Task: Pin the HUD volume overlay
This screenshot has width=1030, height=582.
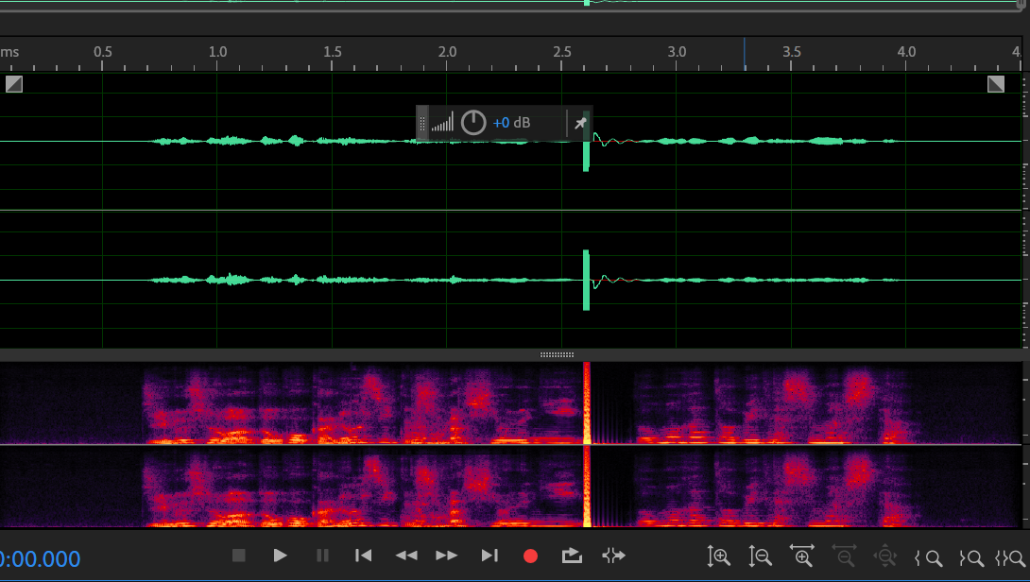Action: 580,123
